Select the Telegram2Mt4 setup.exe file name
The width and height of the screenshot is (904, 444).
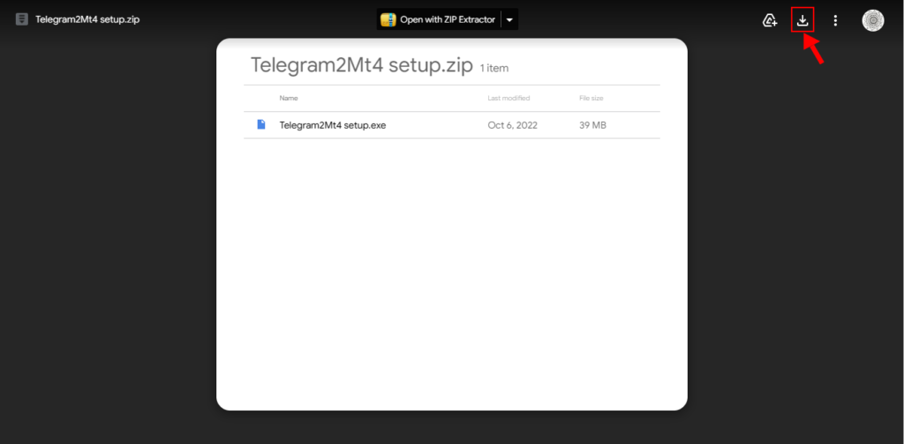(333, 125)
